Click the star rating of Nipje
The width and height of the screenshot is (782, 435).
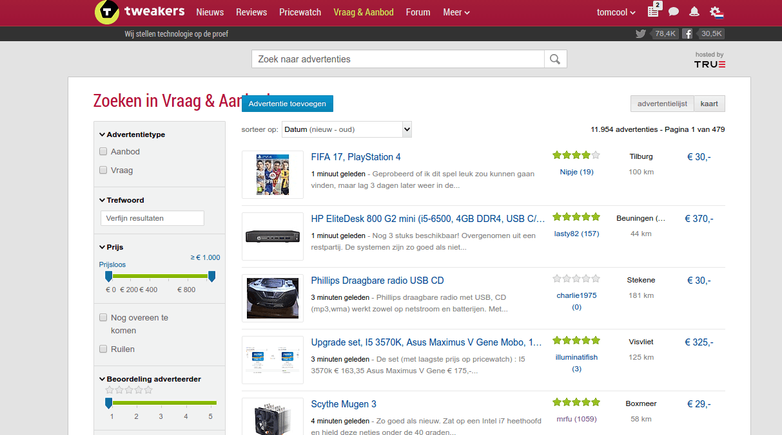click(x=576, y=155)
